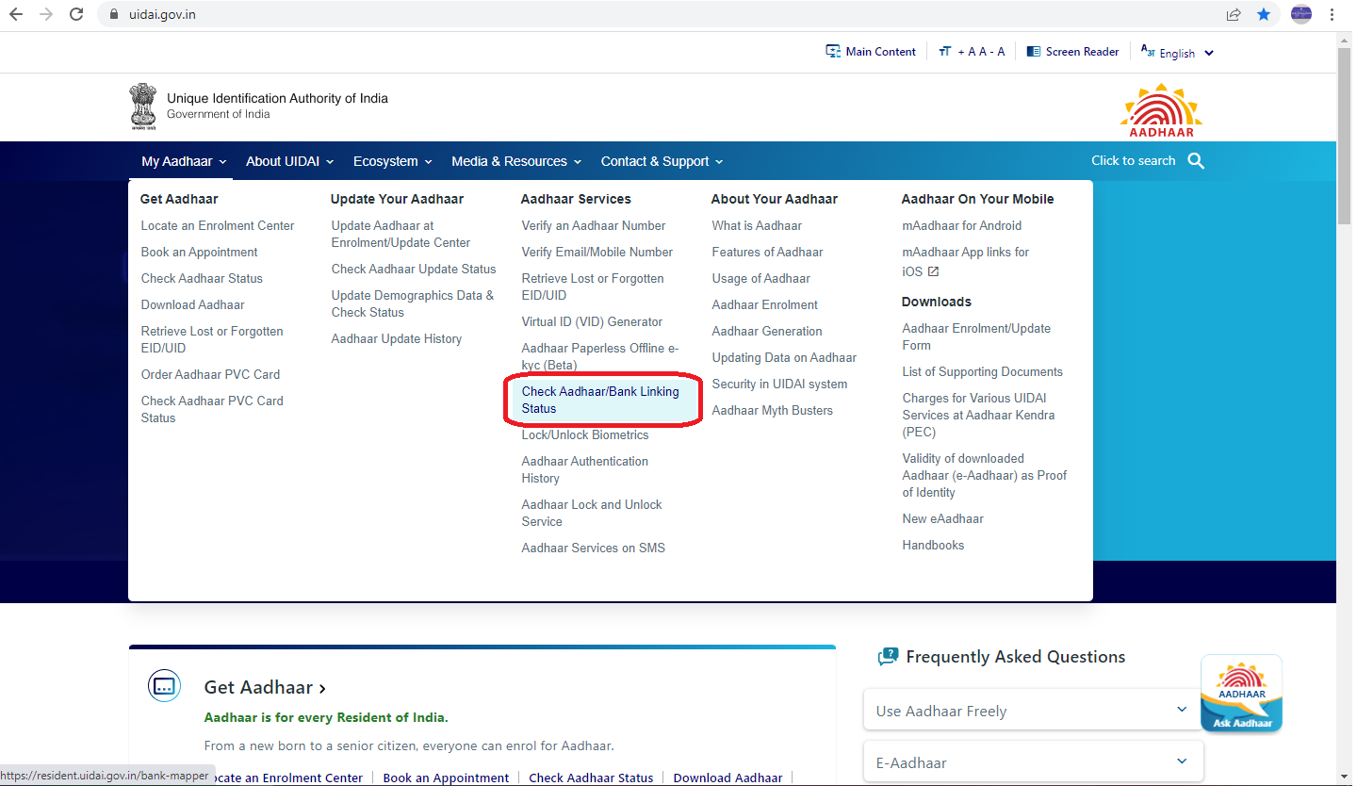Click the share page icon in address bar
The image size is (1357, 786).
coord(1234,14)
